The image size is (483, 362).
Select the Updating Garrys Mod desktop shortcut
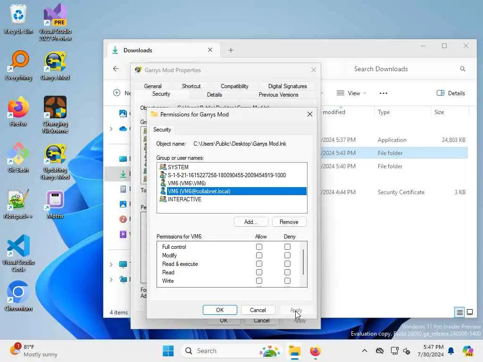[55, 161]
